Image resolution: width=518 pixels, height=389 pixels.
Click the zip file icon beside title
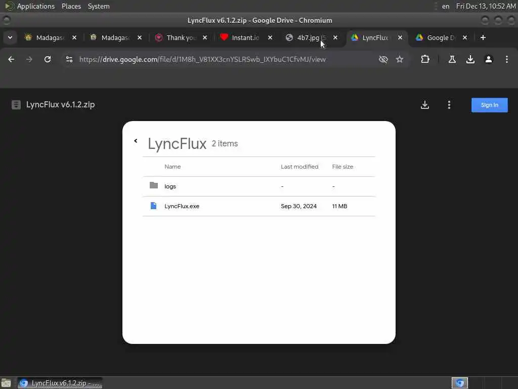click(16, 105)
